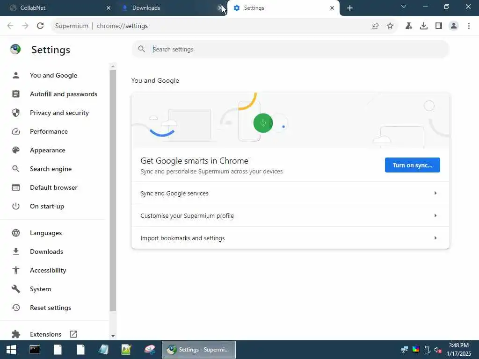Go back with the back arrow
479x359 pixels.
click(x=10, y=26)
